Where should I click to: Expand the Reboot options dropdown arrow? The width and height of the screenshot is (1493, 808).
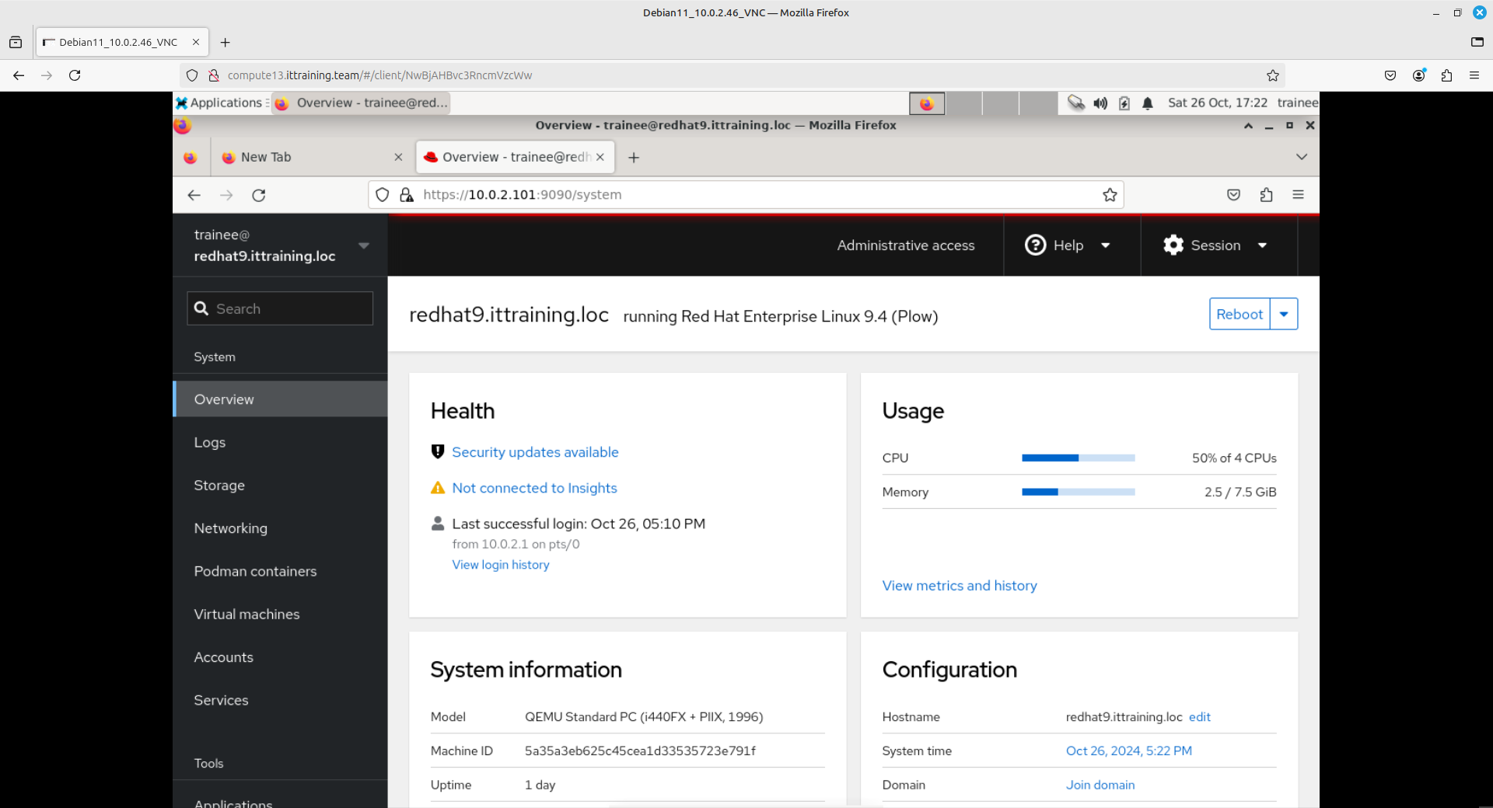click(1284, 314)
